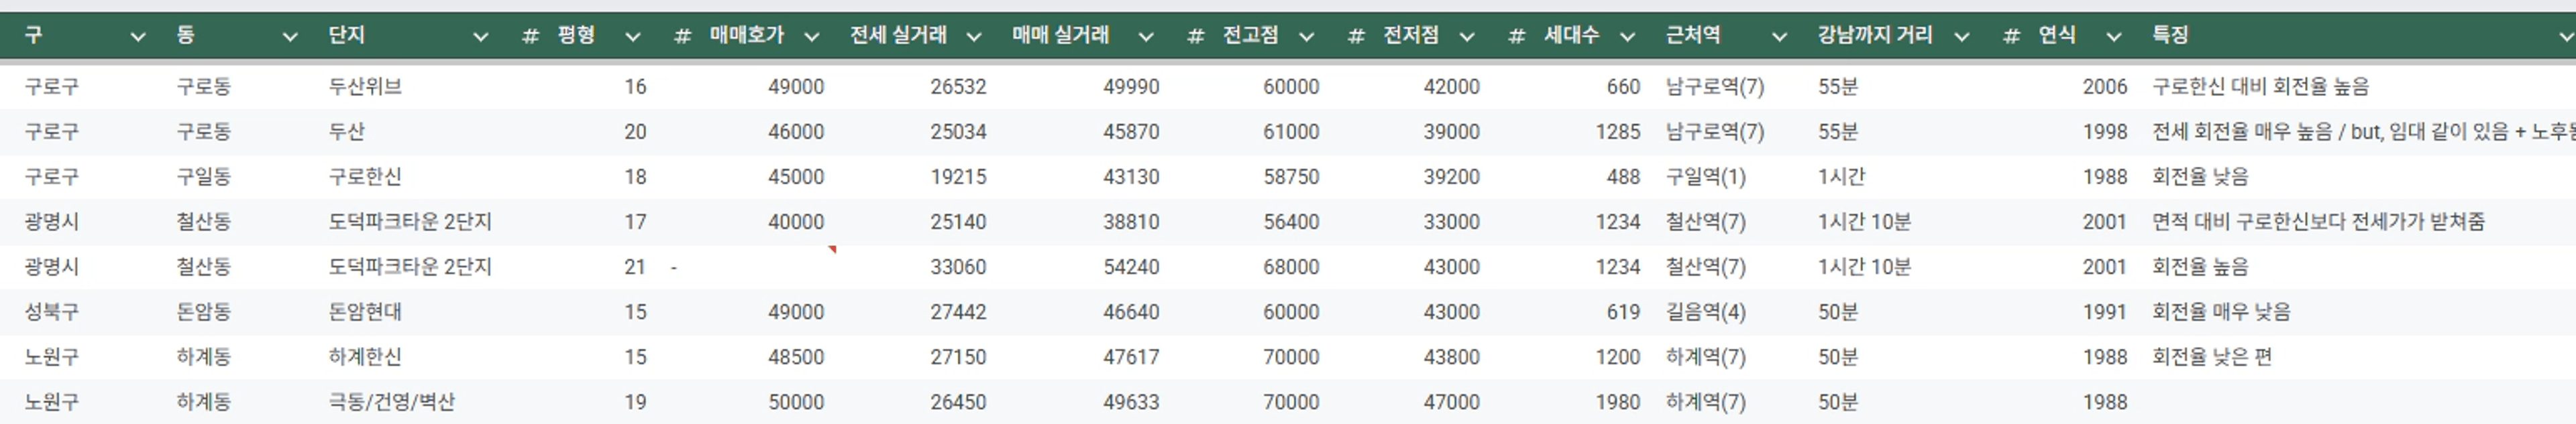2576x424 pixels.
Task: Select the 평형 value 20
Action: (635, 132)
